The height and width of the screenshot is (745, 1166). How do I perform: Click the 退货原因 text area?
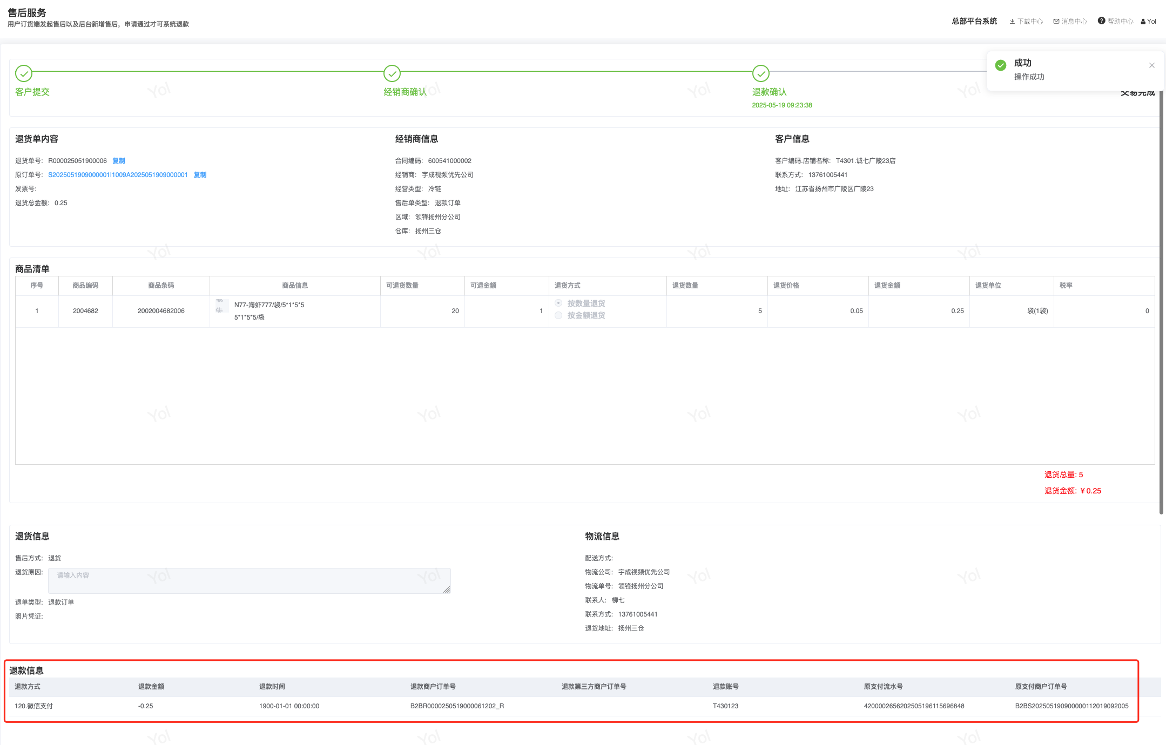pyautogui.click(x=249, y=581)
